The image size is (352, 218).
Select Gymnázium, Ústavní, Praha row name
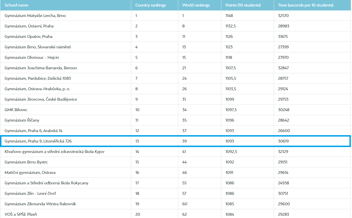[29, 26]
